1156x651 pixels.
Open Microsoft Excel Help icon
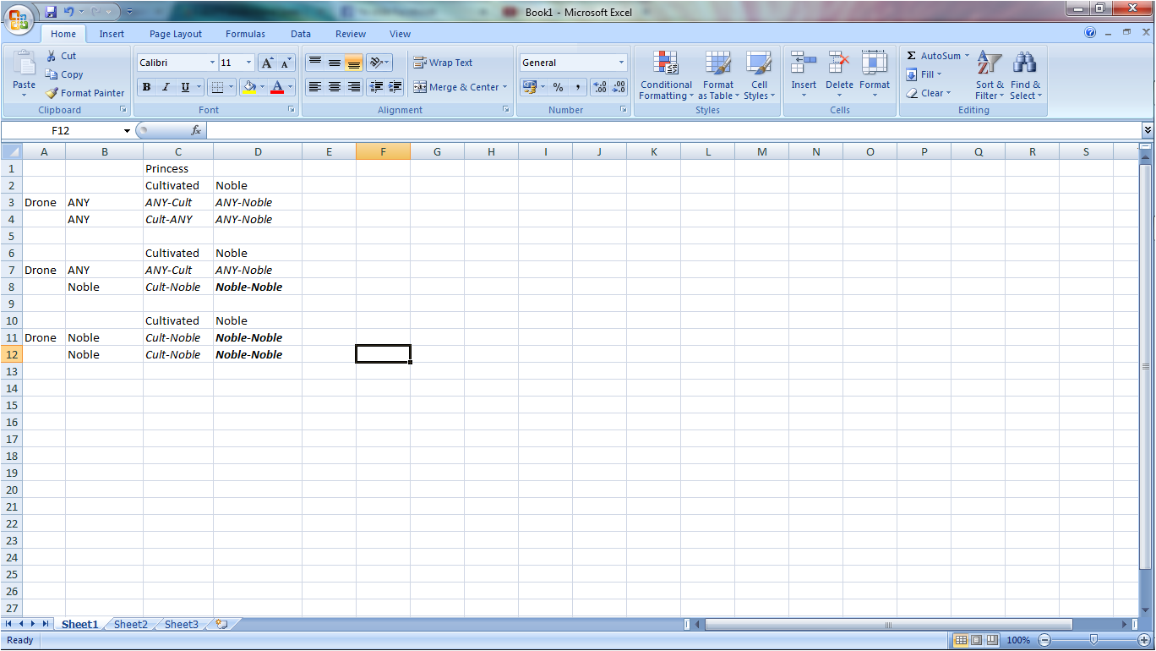click(x=1090, y=33)
